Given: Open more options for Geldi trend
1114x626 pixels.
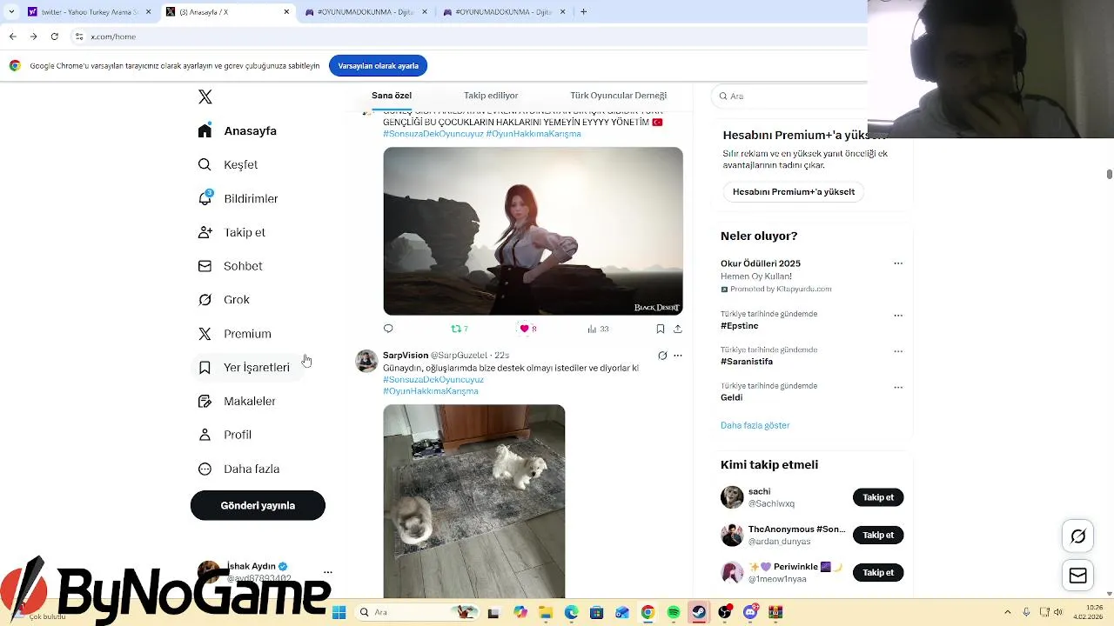Looking at the screenshot, I should (x=898, y=387).
